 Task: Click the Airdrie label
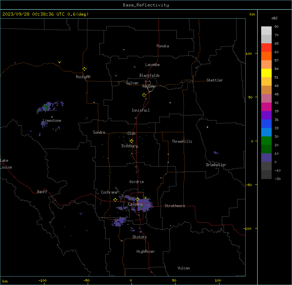click(137, 182)
